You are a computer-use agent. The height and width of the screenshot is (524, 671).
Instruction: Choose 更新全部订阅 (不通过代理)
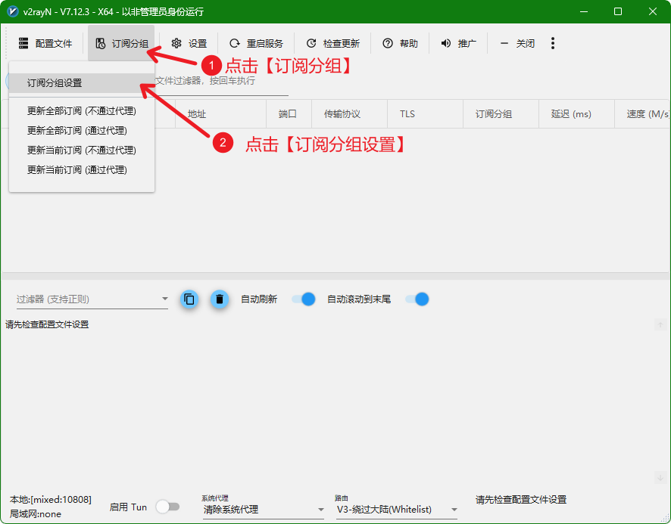[x=82, y=111]
